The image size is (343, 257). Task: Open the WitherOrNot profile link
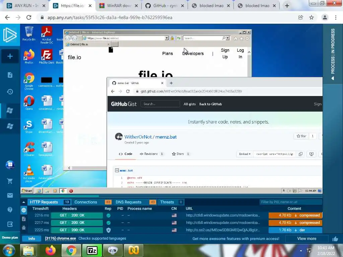[x=138, y=137]
